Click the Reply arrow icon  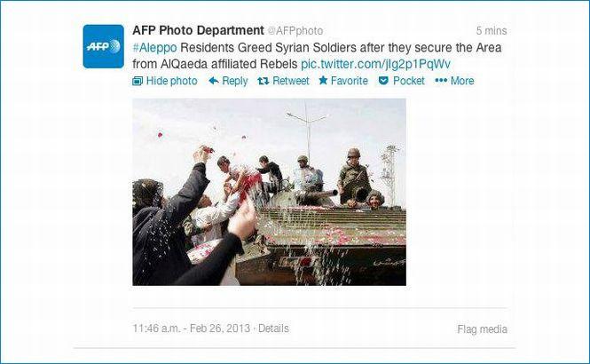tap(213, 81)
